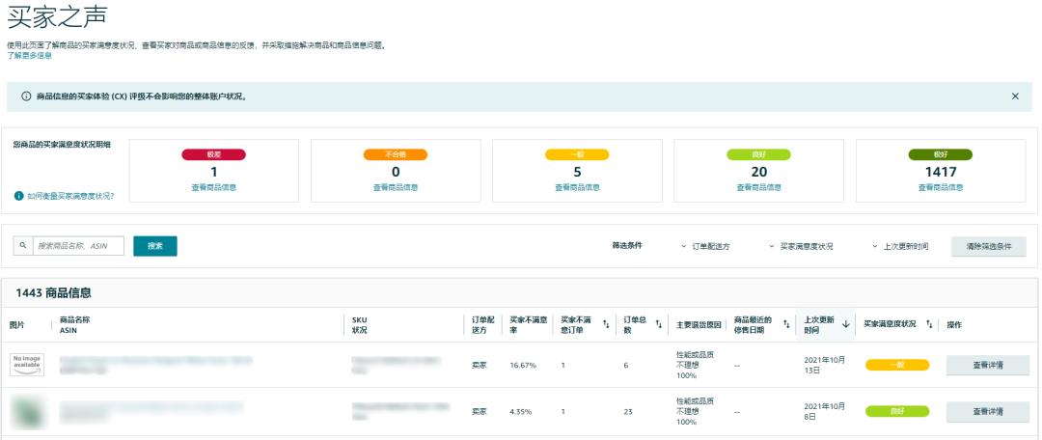Click the 一般 status pill in first row
Viewport: 1042px width, 440px height.
[x=896, y=365]
